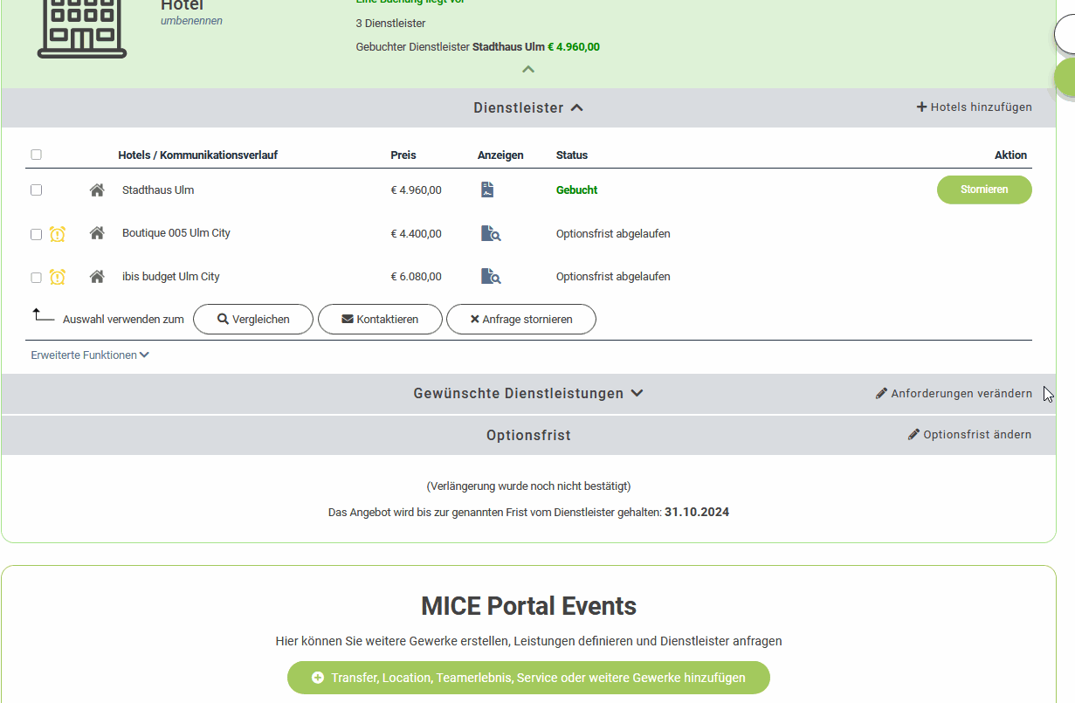The height and width of the screenshot is (703, 1075).
Task: Collapse the hotel summary with the up chevron
Action: [528, 70]
